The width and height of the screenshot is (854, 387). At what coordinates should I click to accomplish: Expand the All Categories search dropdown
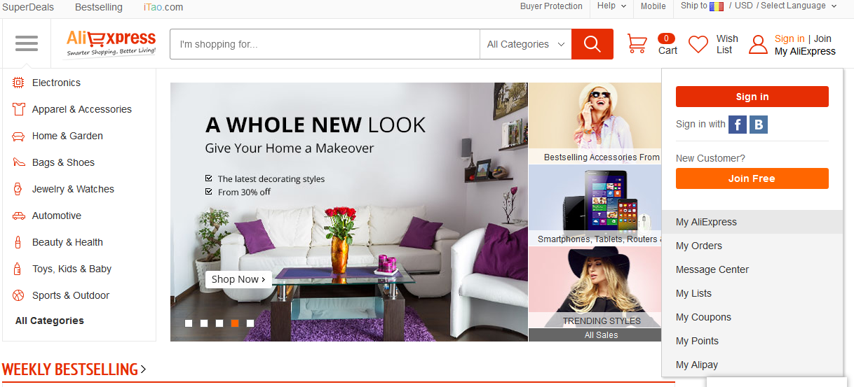pos(526,44)
